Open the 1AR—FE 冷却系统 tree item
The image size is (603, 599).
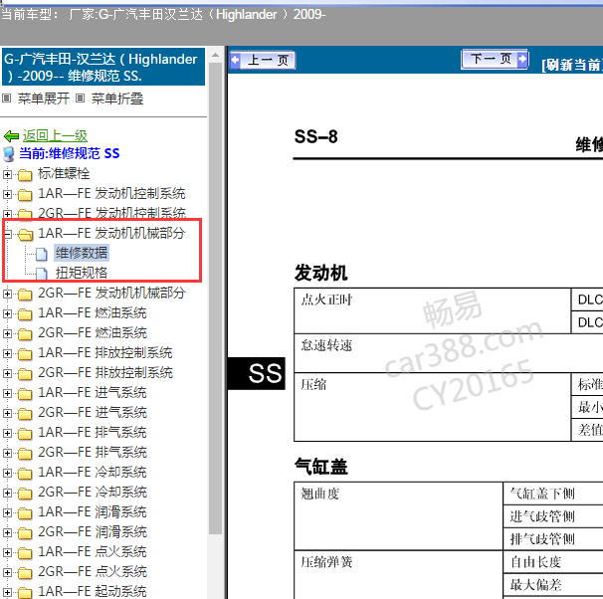click(x=93, y=473)
